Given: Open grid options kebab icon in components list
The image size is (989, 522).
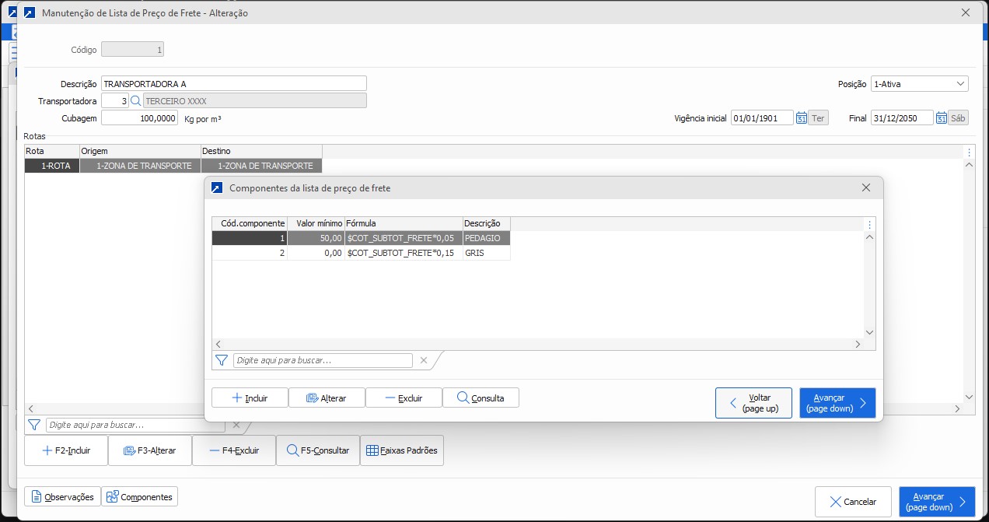Looking at the screenshot, I should 869,224.
